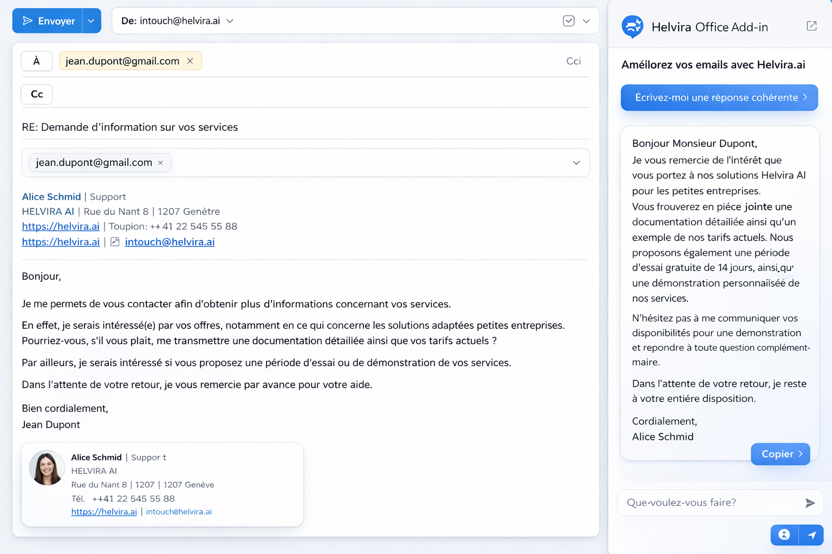Click the blue navigation arrow icon at panel bottom

[x=811, y=535]
